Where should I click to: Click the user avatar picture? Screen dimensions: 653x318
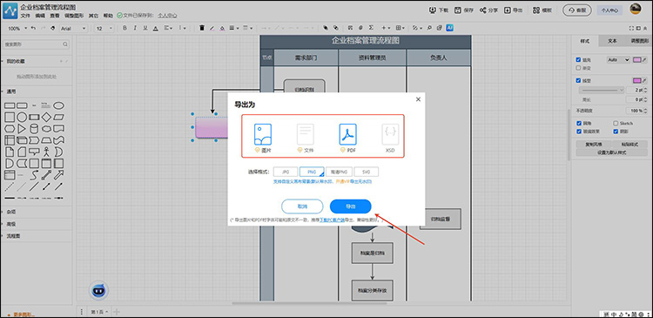click(635, 9)
